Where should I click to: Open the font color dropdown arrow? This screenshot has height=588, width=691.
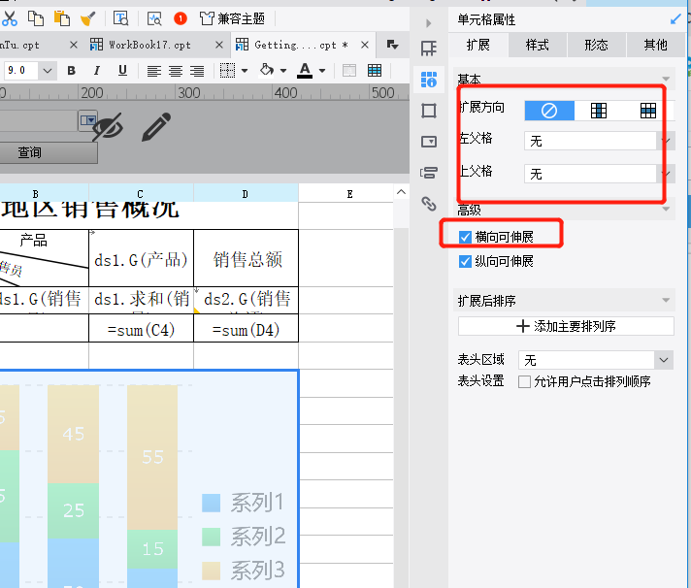click(322, 71)
